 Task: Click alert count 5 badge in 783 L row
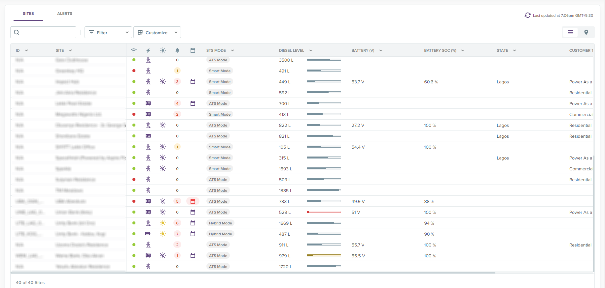[x=177, y=201]
